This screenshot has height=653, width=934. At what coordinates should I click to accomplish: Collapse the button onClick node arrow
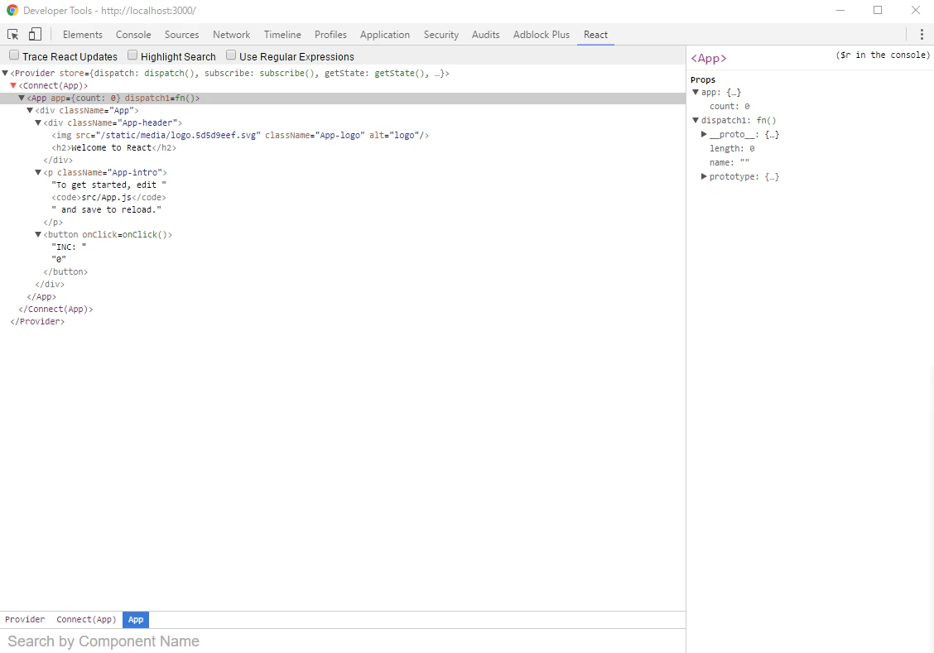[x=38, y=234]
